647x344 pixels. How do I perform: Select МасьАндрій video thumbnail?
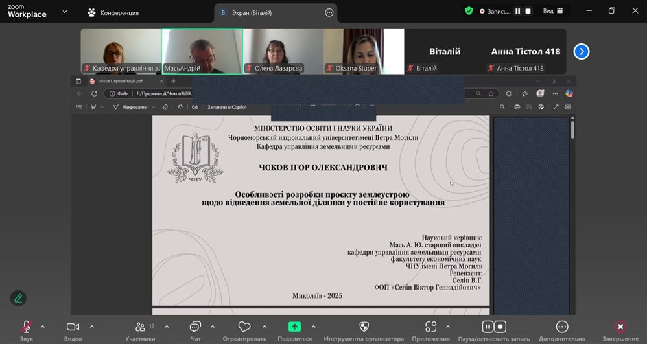click(202, 51)
